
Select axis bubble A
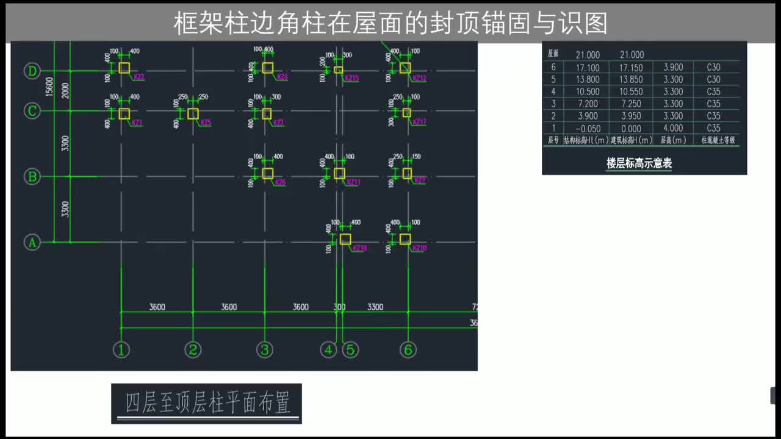click(x=32, y=242)
